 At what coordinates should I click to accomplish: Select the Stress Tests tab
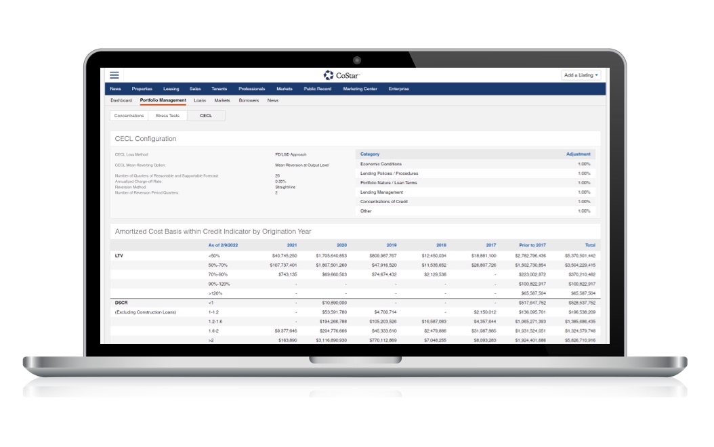[167, 116]
